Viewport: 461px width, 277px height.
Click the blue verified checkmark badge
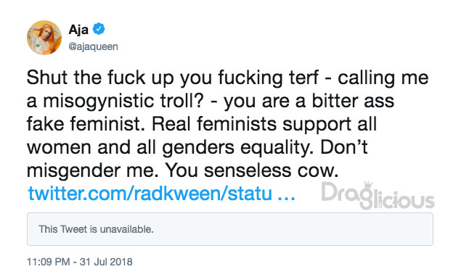pyautogui.click(x=99, y=29)
